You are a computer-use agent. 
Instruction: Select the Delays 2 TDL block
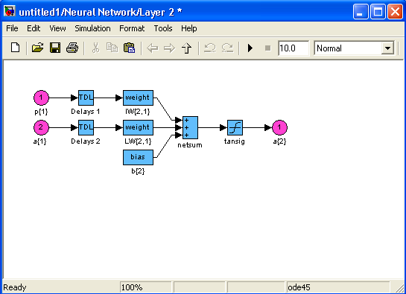pos(86,127)
